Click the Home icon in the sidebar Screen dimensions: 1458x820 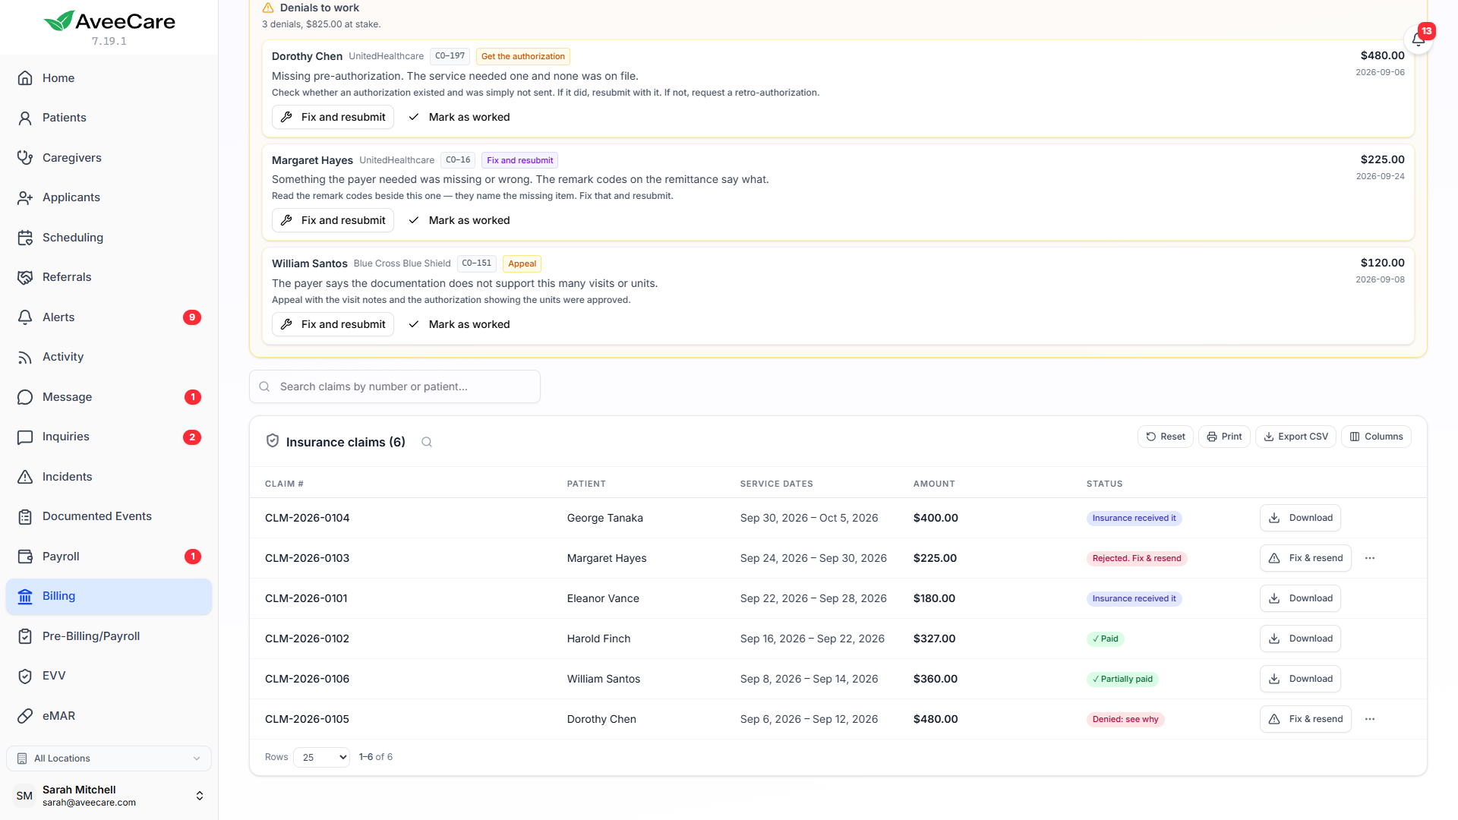tap(25, 78)
